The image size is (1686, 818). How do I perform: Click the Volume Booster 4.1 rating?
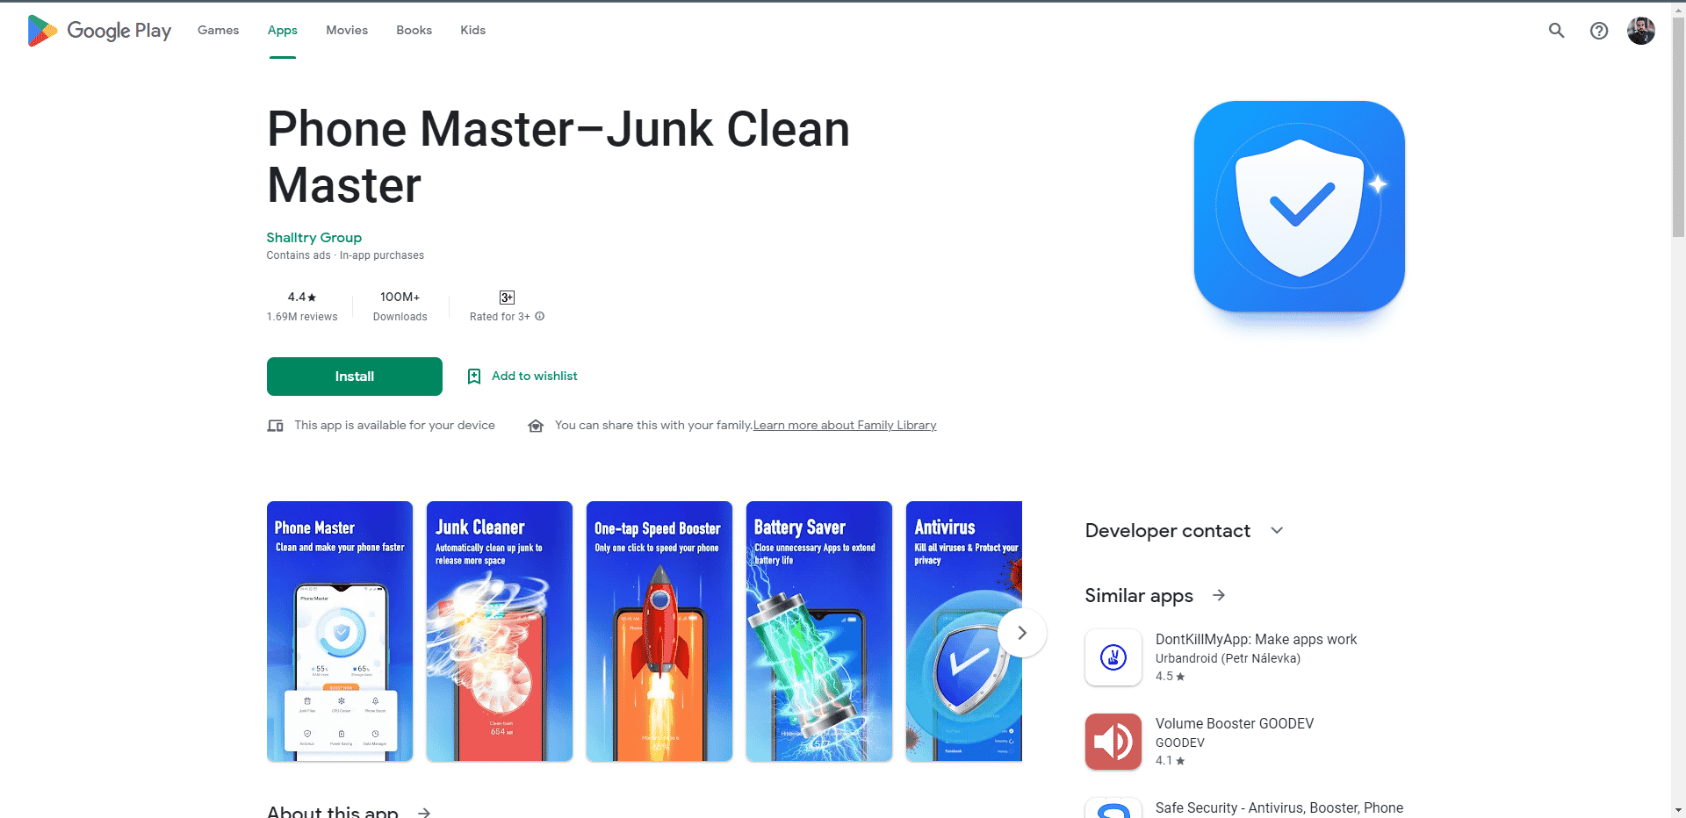click(1170, 761)
